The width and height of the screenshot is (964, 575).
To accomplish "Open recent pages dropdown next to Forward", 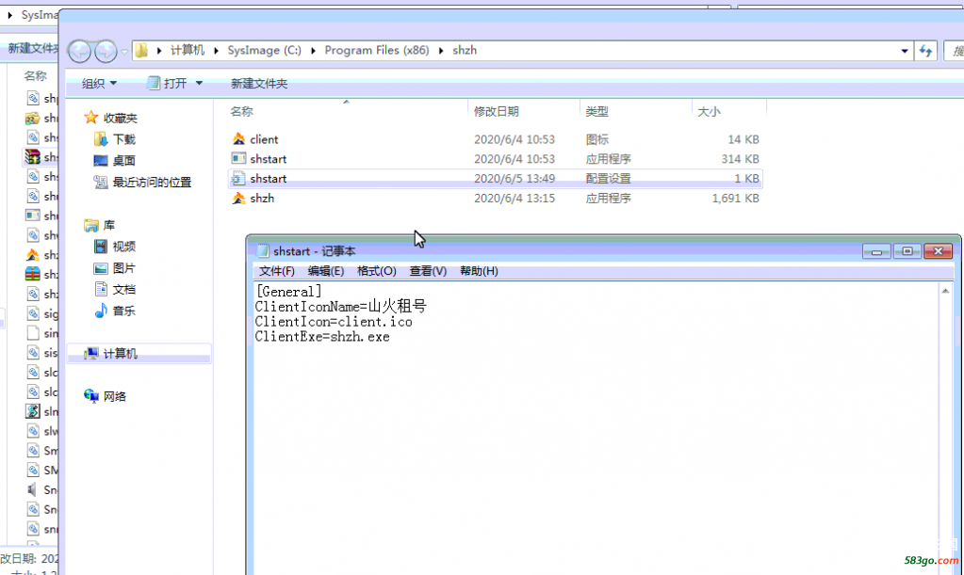I will (124, 52).
